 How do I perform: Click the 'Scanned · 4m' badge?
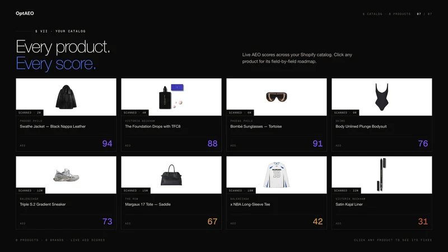point(135,113)
